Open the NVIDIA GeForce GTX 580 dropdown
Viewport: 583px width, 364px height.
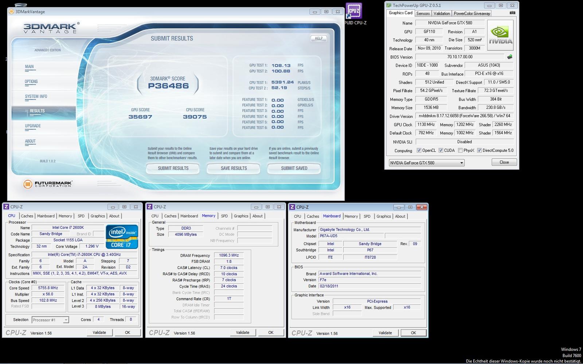pyautogui.click(x=427, y=163)
